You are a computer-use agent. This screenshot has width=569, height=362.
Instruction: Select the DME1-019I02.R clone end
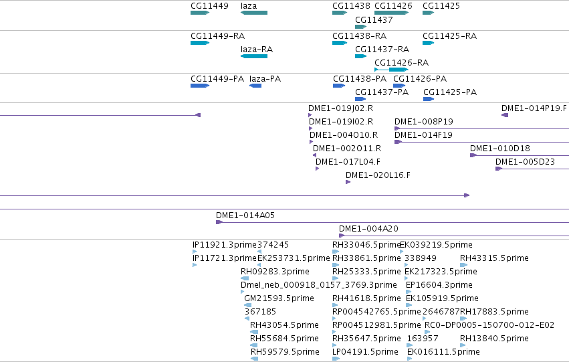tap(310, 128)
